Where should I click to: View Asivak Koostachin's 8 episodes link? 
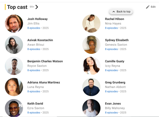(34, 49)
